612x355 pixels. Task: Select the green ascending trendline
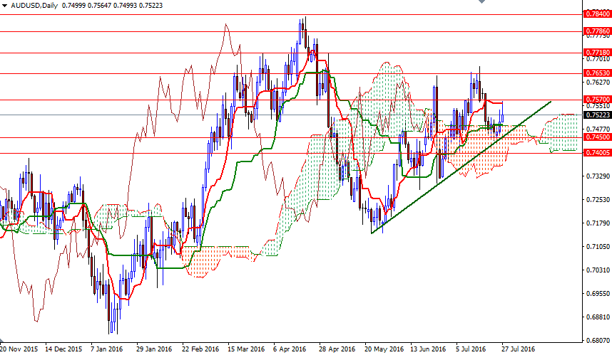[461, 167]
